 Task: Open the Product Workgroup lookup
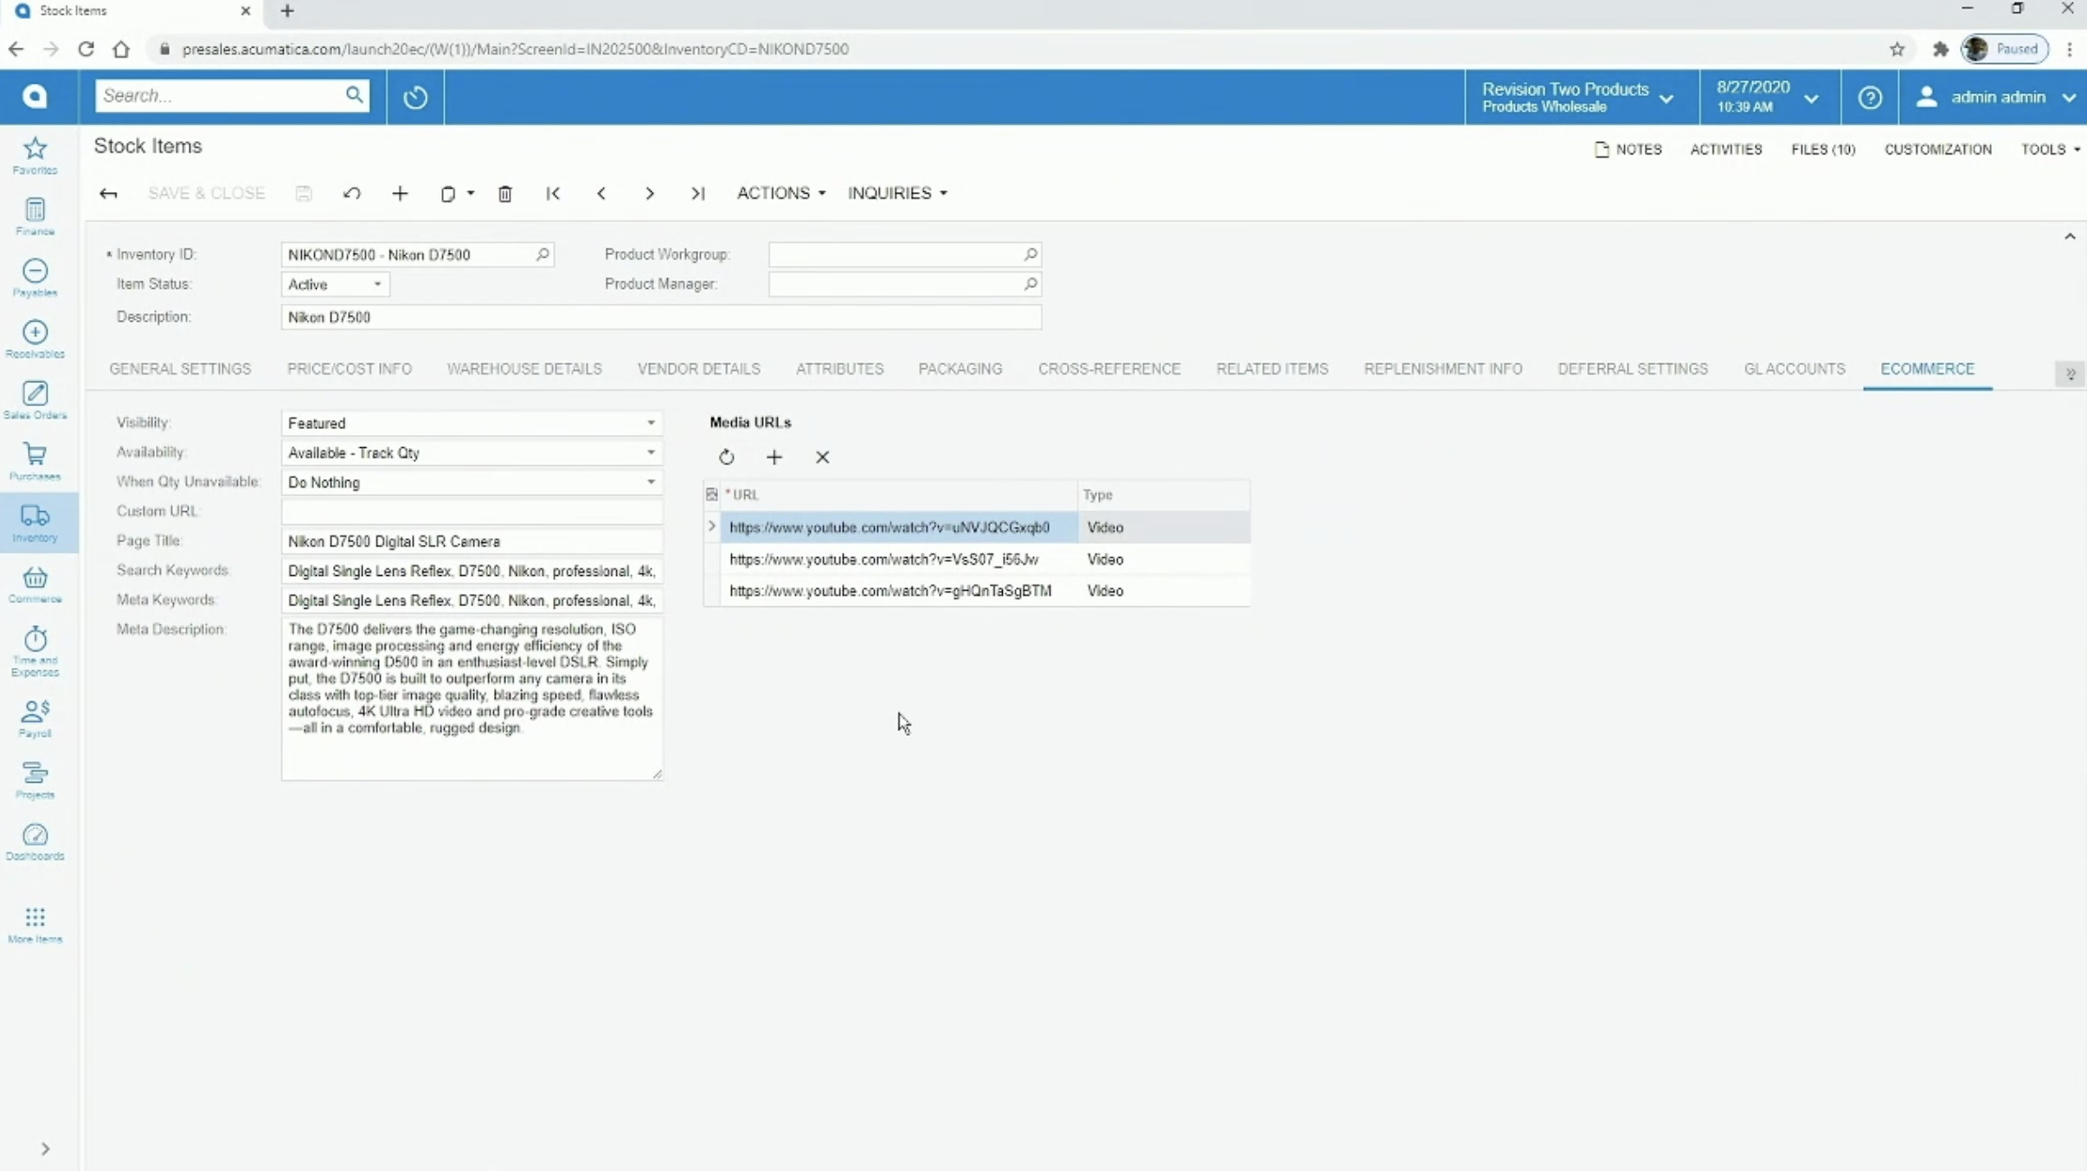coord(1031,254)
